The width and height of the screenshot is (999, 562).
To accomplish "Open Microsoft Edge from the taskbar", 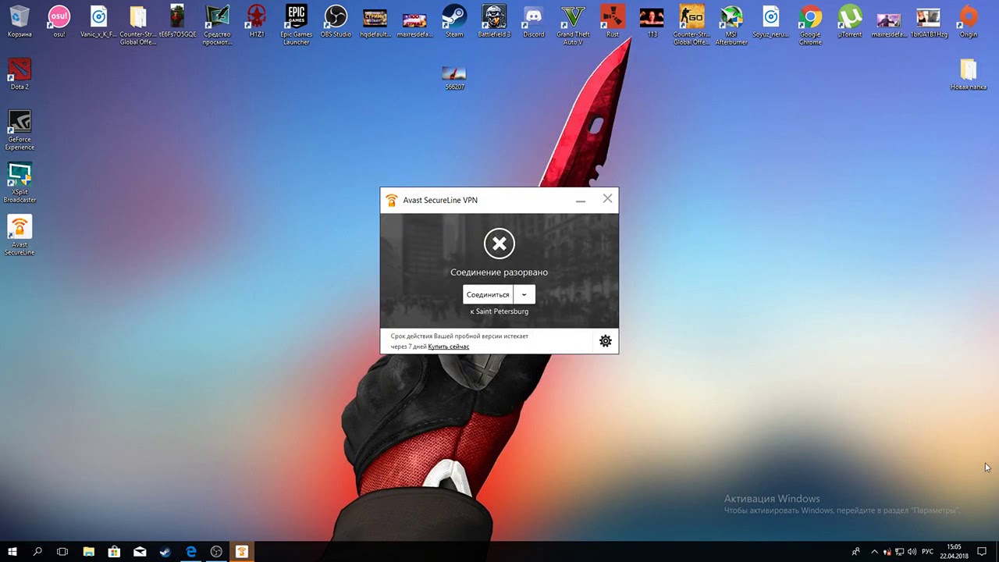I will point(190,552).
